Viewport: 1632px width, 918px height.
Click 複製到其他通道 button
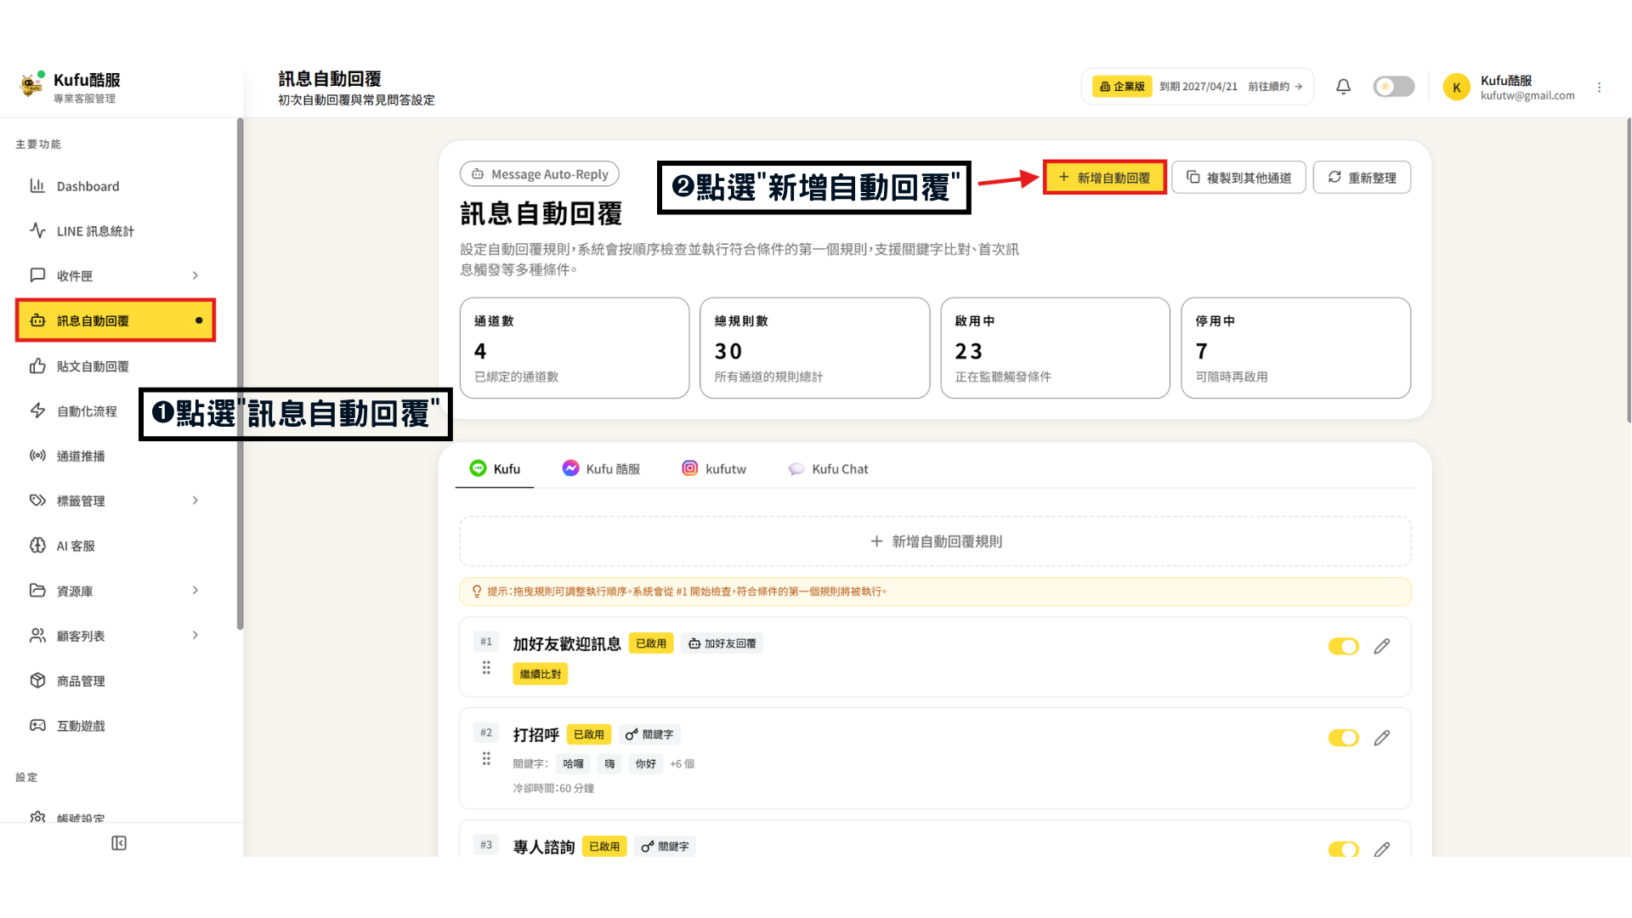point(1238,178)
